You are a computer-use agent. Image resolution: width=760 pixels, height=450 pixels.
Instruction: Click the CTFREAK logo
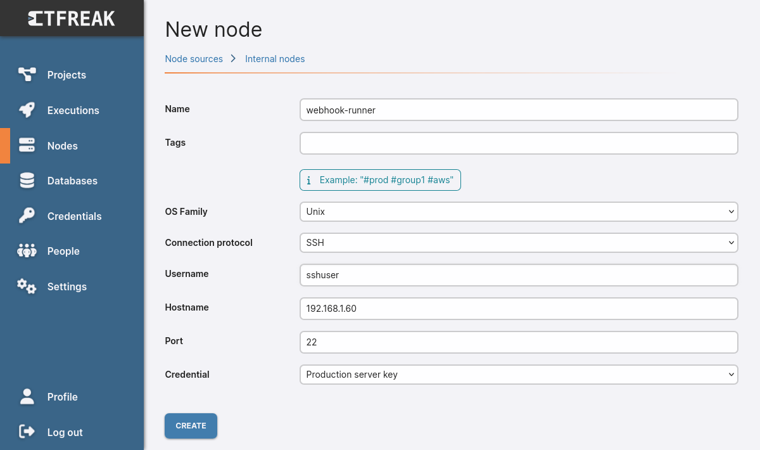[72, 18]
